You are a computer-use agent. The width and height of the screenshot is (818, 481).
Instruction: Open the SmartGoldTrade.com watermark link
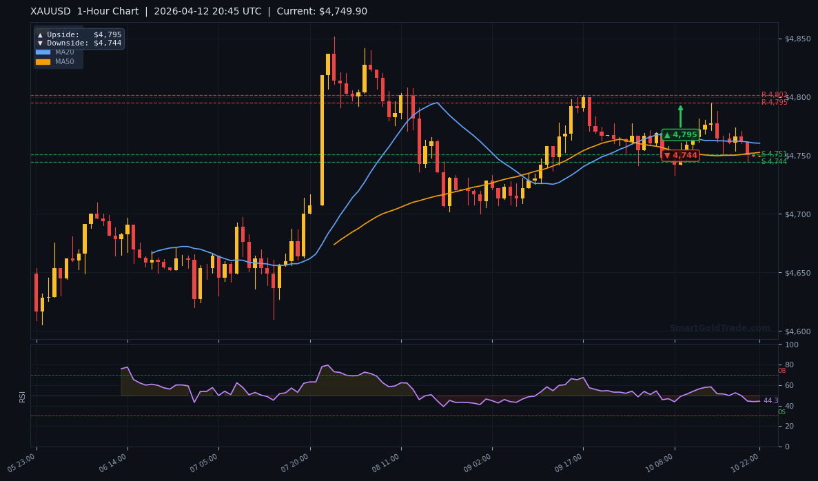(x=721, y=327)
